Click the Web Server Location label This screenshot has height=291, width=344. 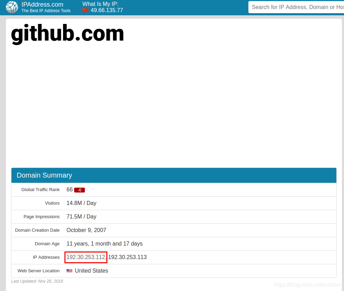click(x=38, y=271)
